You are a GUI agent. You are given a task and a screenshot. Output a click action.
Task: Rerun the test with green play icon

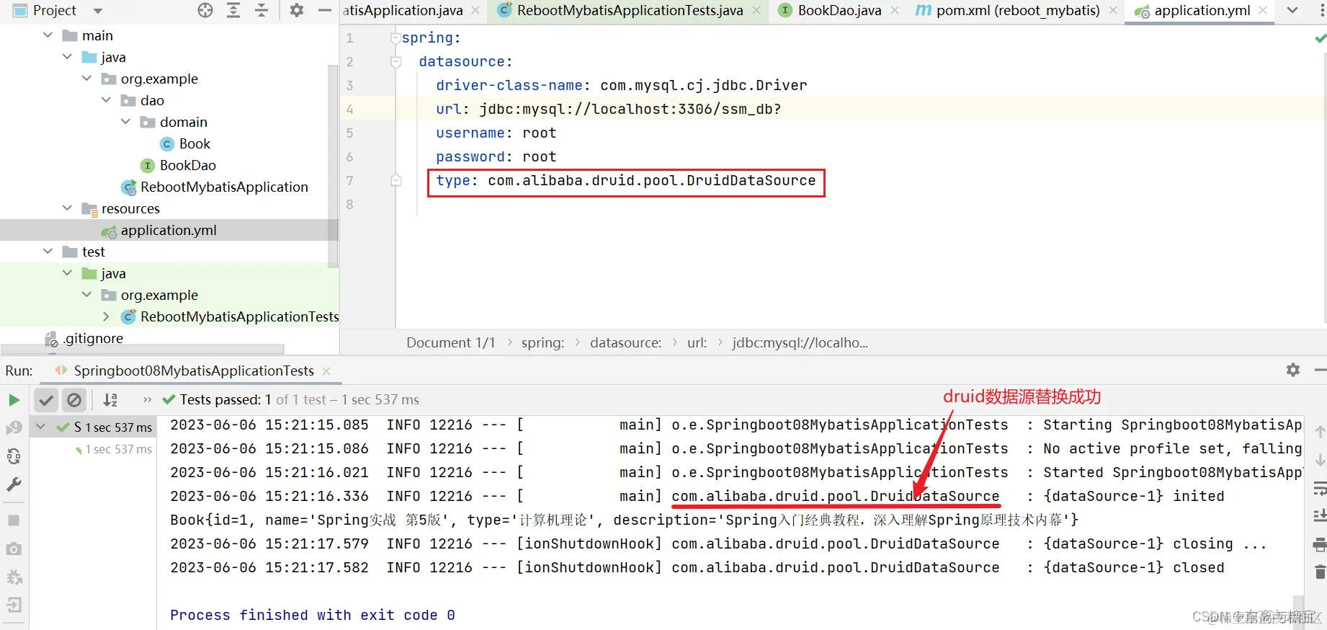[14, 400]
